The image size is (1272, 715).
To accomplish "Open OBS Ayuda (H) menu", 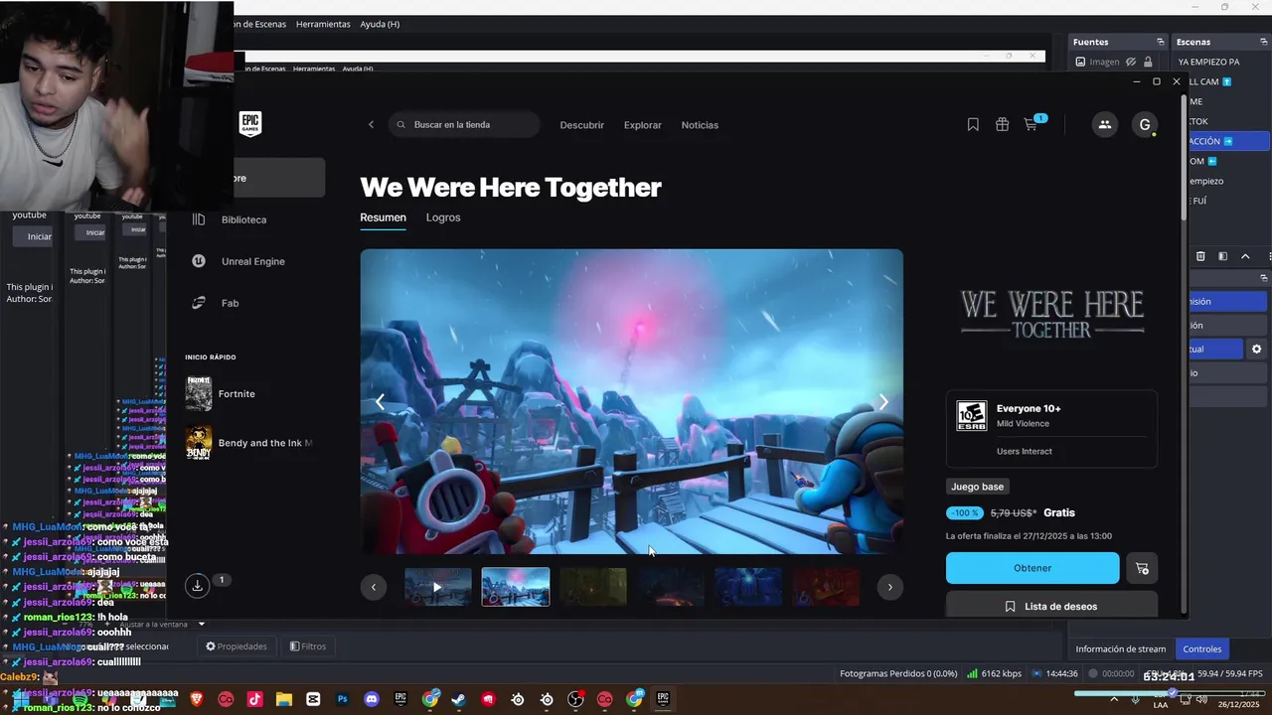I will tap(380, 24).
